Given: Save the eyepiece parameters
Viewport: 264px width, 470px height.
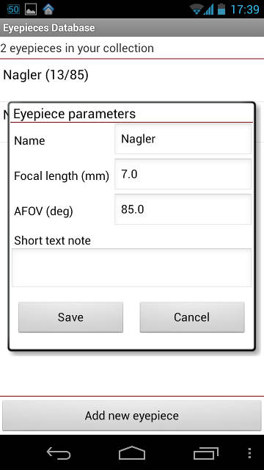Looking at the screenshot, I should 70,317.
